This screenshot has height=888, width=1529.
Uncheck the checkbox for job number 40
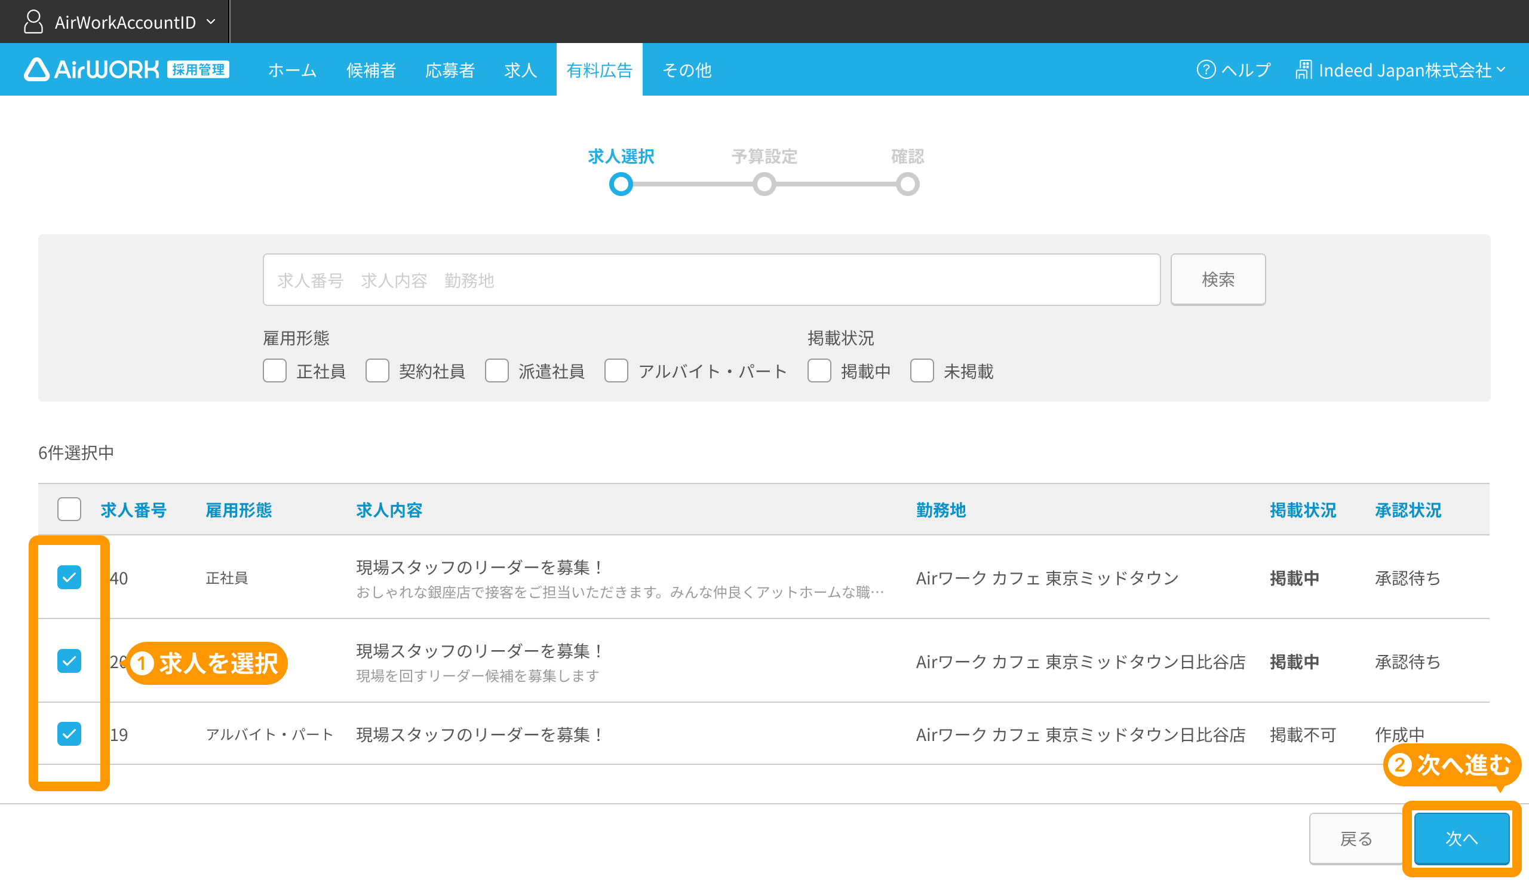click(x=69, y=577)
